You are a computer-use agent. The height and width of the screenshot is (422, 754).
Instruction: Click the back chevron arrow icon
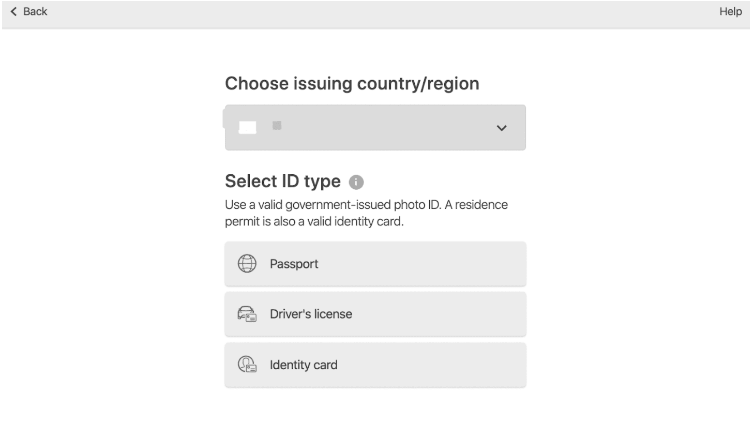tap(13, 11)
